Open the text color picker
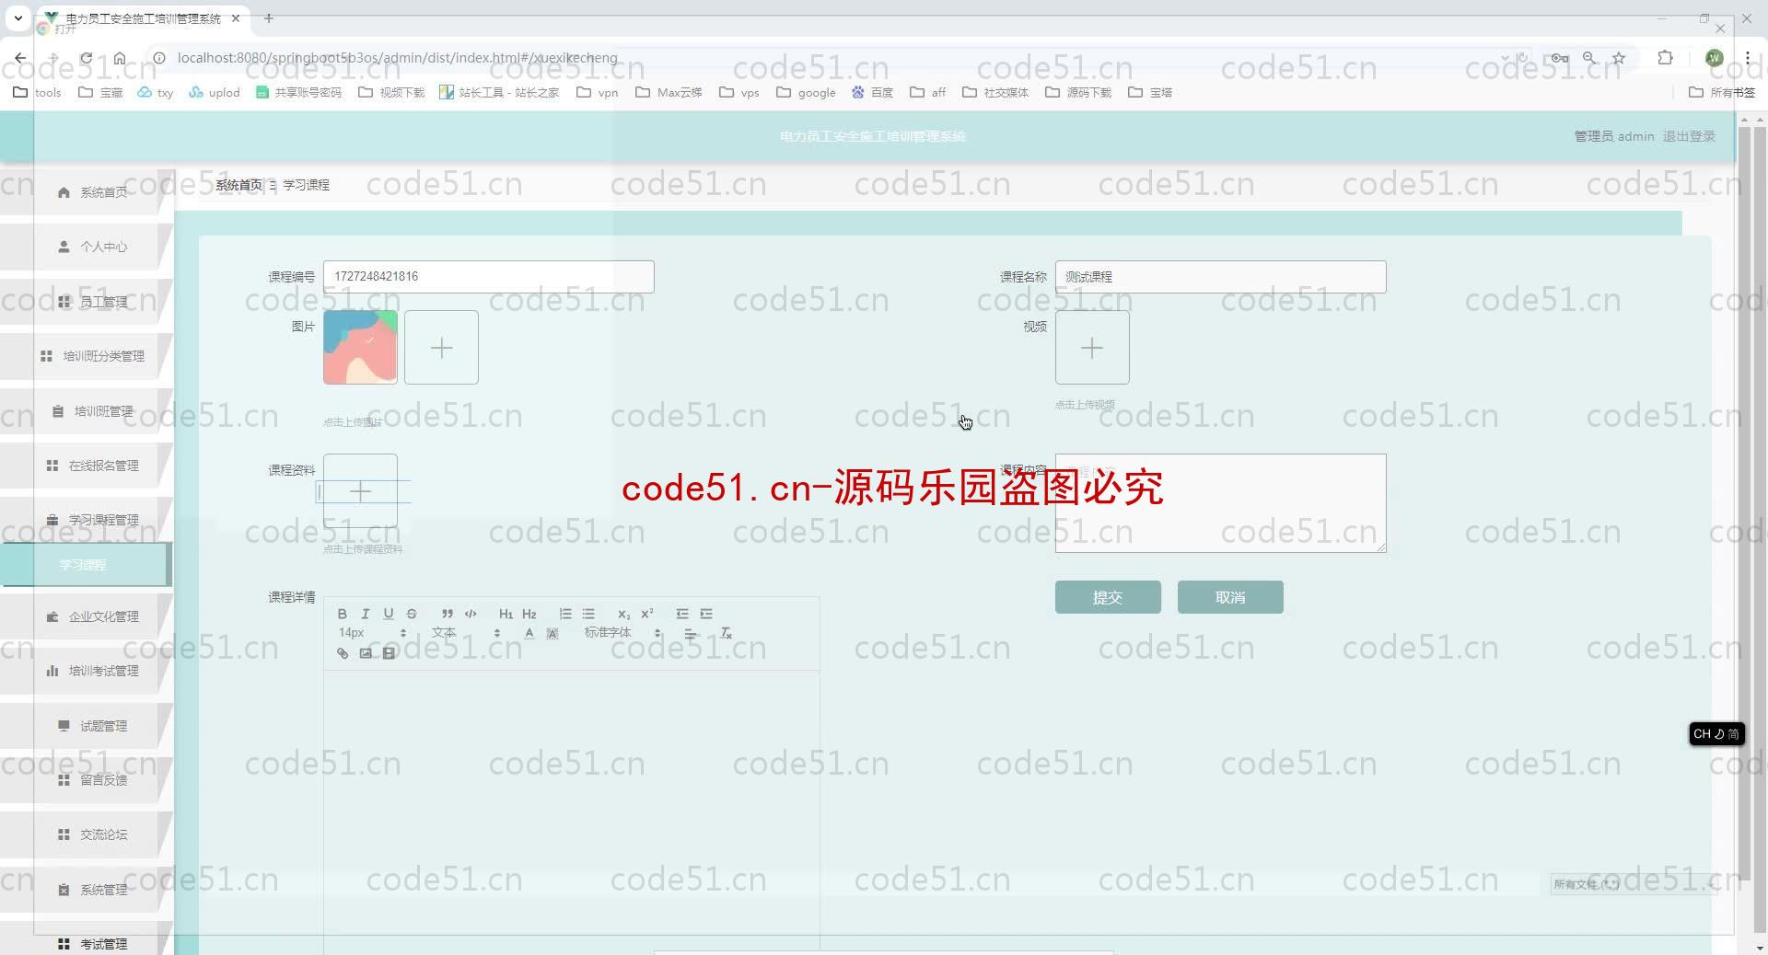 [x=529, y=633]
